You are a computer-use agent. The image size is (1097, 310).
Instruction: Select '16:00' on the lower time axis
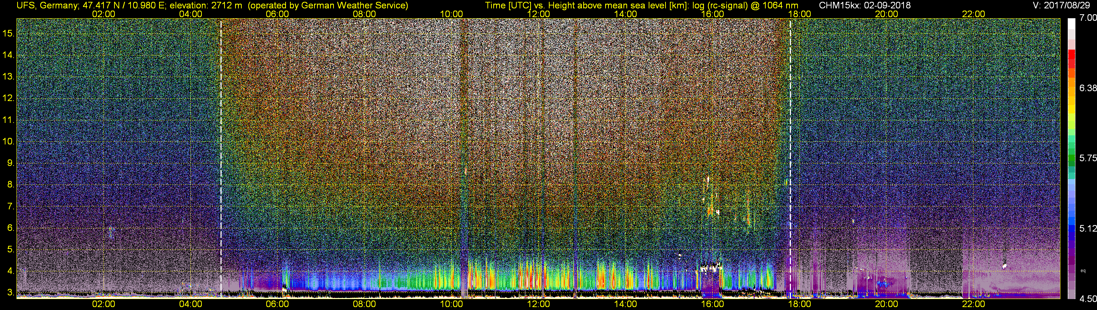click(x=712, y=304)
